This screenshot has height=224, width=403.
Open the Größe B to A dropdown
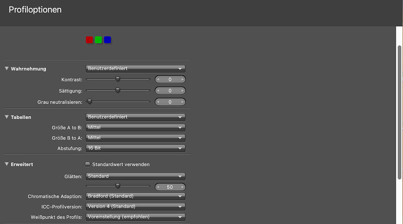136,138
